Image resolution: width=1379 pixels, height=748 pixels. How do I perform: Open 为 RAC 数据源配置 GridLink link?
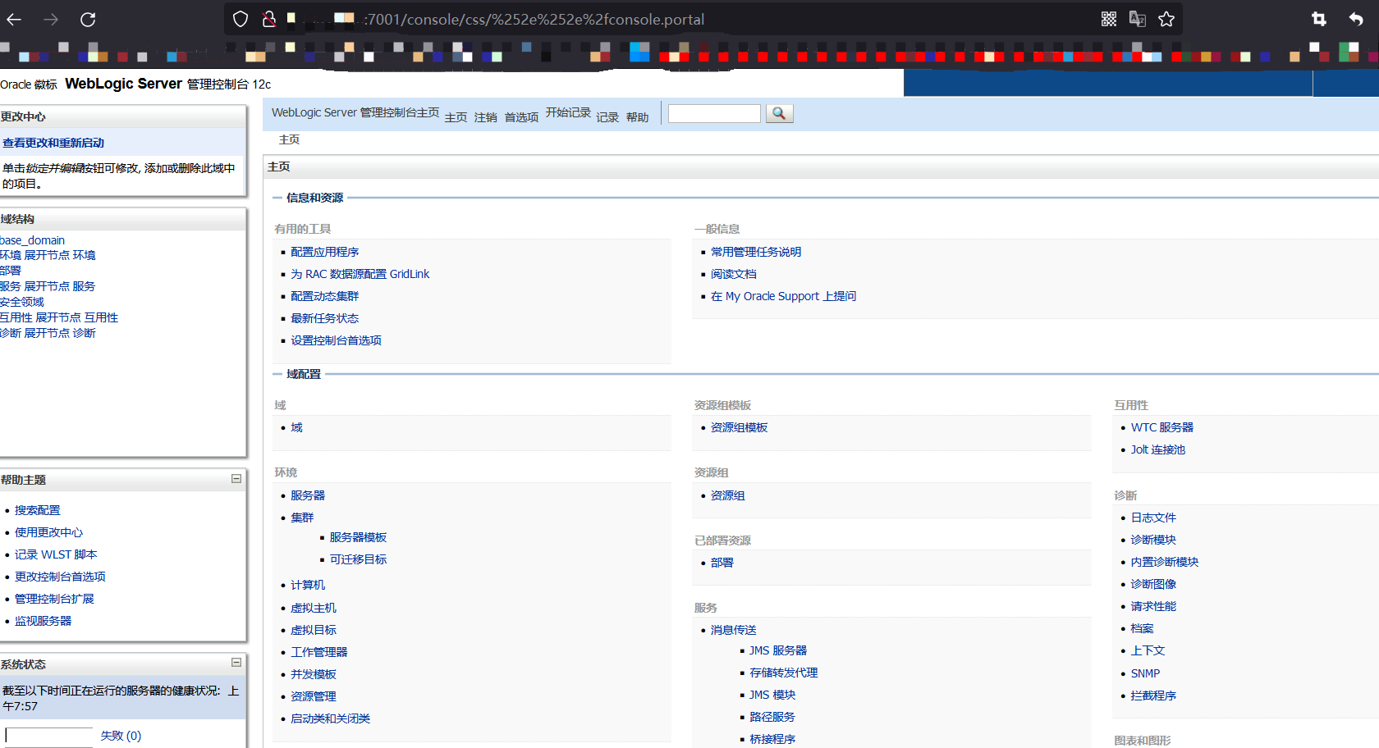click(360, 274)
